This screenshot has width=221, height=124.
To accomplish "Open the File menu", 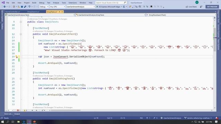I will coord(8,3).
